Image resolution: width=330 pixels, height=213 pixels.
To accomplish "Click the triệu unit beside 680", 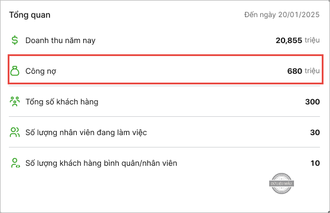I will tap(312, 71).
